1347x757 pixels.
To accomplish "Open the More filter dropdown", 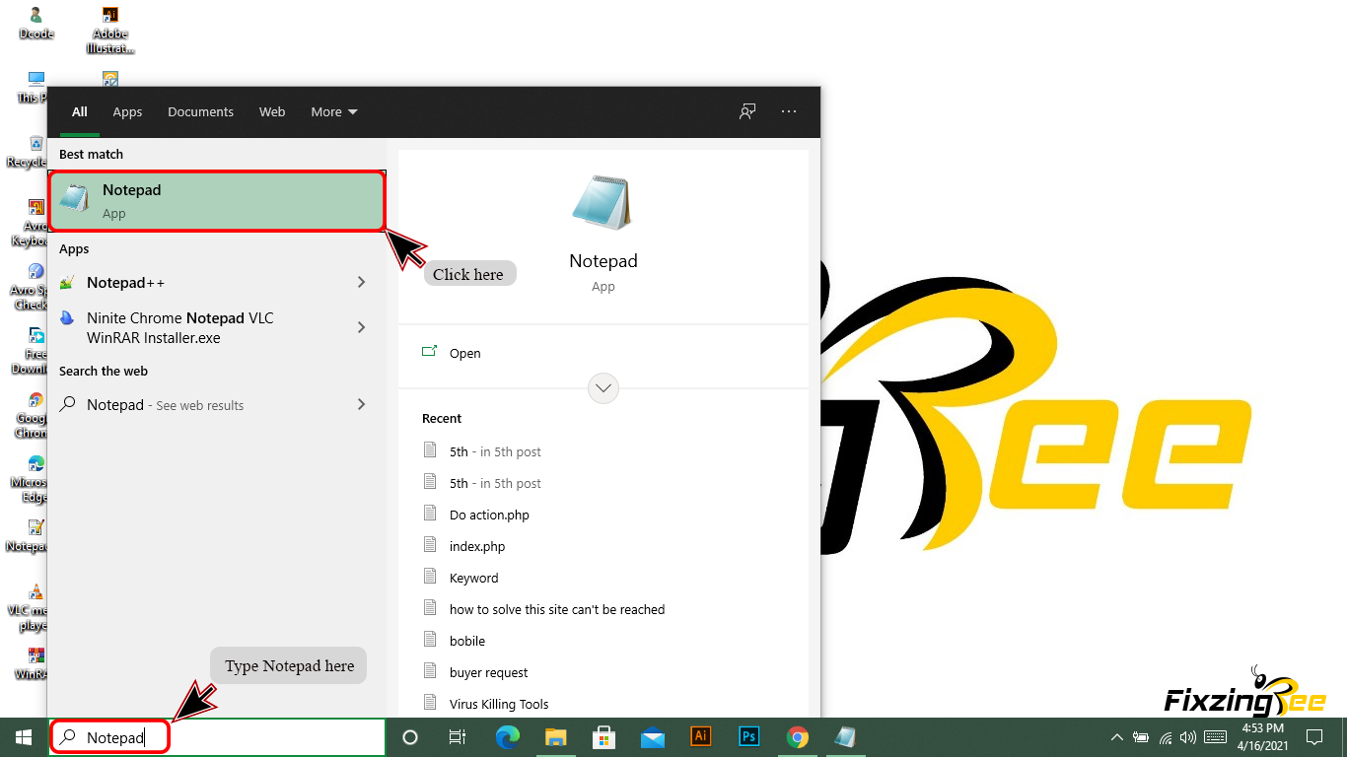I will pyautogui.click(x=334, y=111).
